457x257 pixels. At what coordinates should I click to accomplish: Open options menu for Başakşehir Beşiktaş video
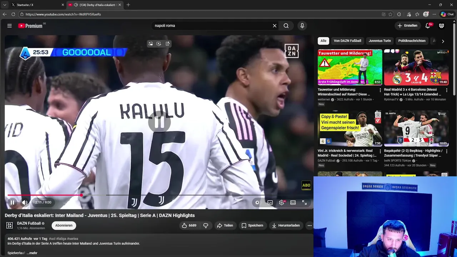(446, 151)
